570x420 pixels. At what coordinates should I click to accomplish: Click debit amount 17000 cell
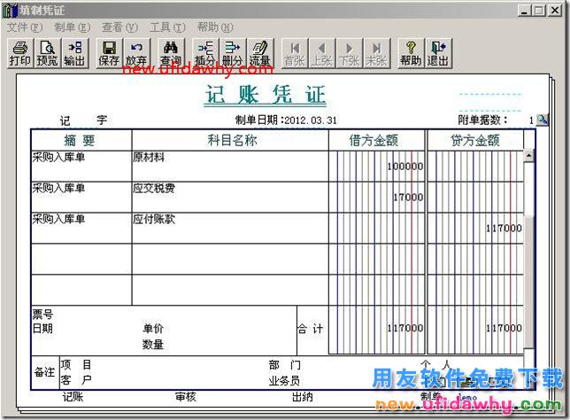coord(377,197)
